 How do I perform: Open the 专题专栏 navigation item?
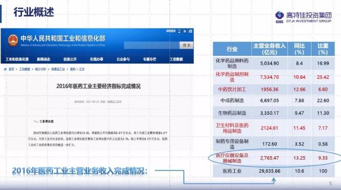[149, 59]
